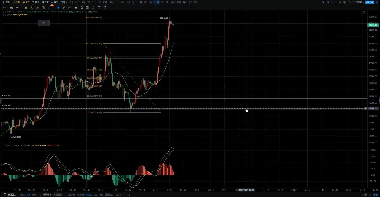Collapse the OHLC info legend row

coord(4,12)
